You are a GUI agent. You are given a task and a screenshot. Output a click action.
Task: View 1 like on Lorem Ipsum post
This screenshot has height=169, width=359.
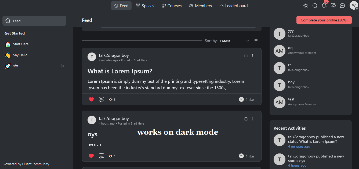coord(250,99)
